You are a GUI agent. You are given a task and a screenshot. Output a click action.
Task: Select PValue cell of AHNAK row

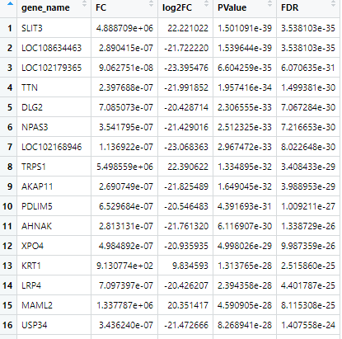coord(245,226)
